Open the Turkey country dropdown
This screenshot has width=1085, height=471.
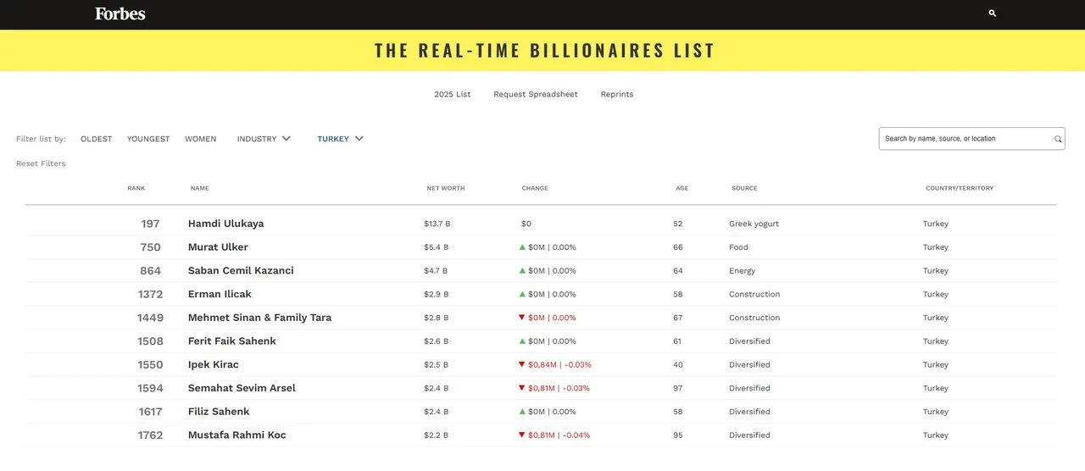340,139
